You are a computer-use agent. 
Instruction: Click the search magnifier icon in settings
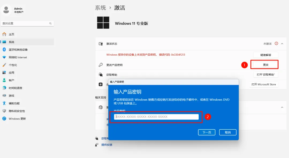[50, 23]
